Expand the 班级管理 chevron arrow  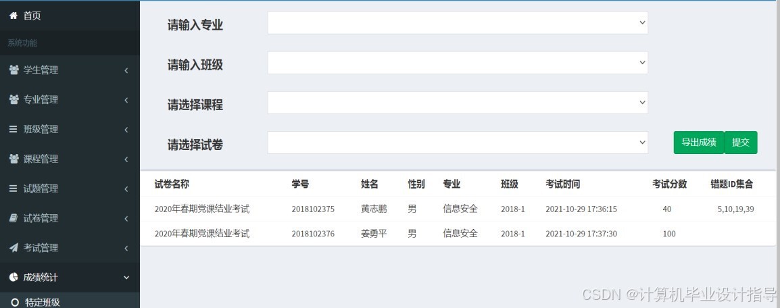(126, 130)
